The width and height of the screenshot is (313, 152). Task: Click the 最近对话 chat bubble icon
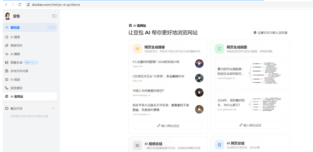[7, 109]
